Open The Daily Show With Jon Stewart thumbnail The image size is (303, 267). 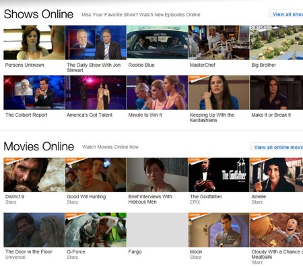point(96,42)
